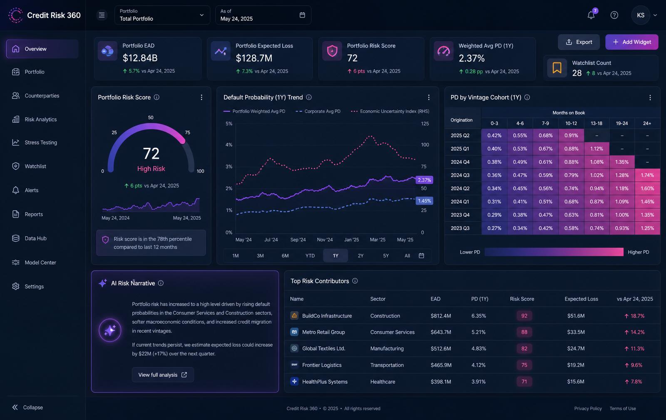Click the Add Widget button
The width and height of the screenshot is (666, 420).
click(631, 42)
